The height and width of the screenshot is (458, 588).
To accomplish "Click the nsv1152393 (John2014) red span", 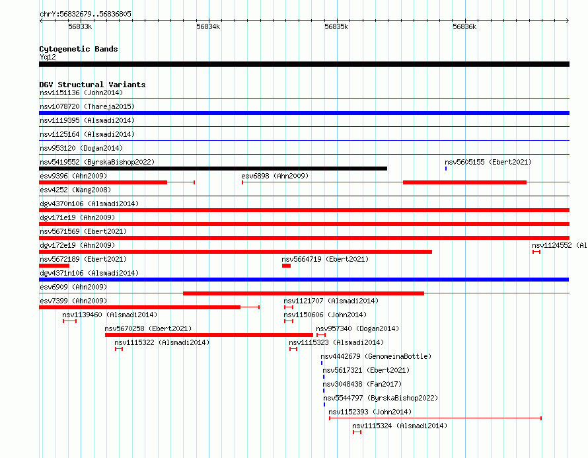I will [435, 418].
